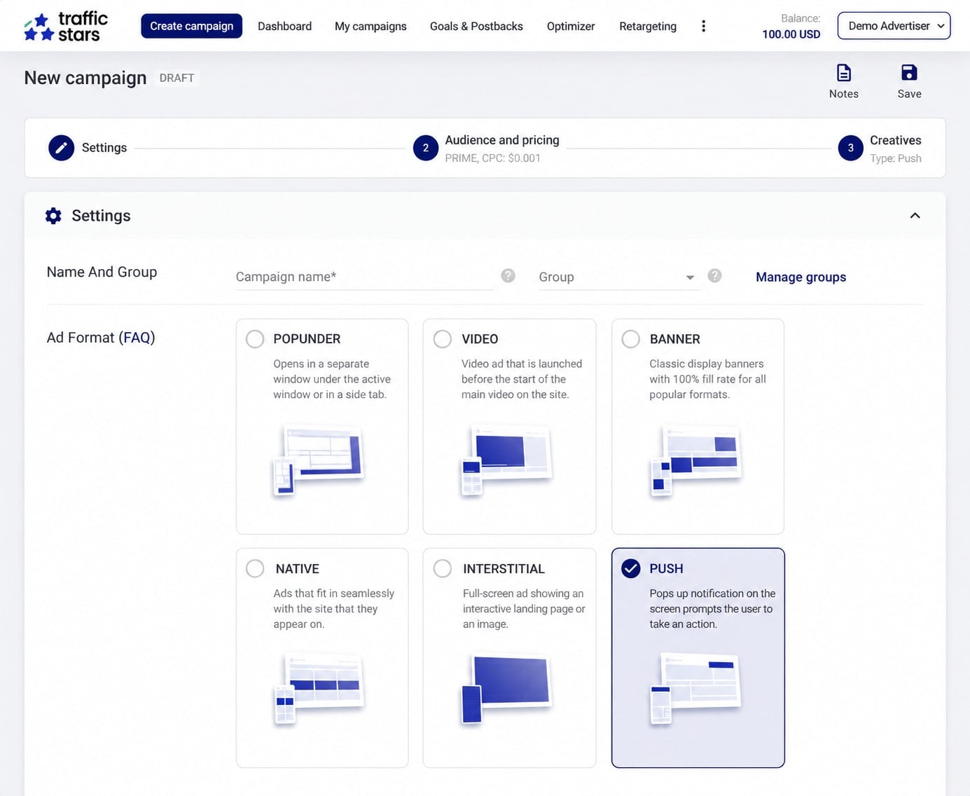970x796 pixels.
Task: Click the Save floppy disk icon
Action: (x=909, y=73)
